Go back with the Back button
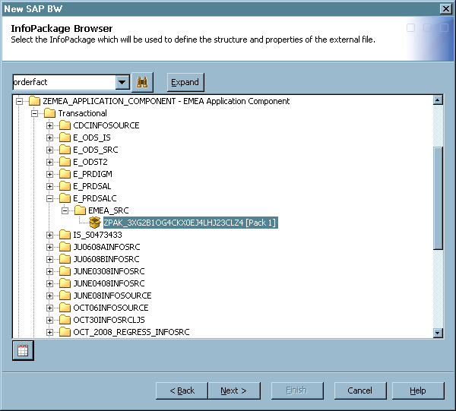456x411 pixels. tap(182, 390)
